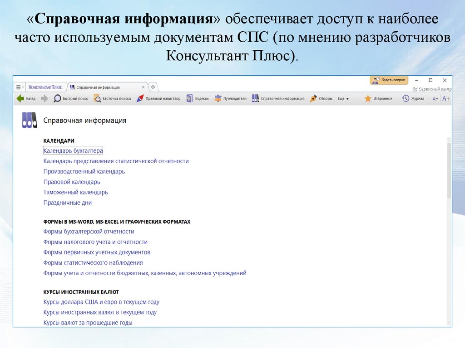The height and width of the screenshot is (348, 465).
Task: Click the vertical scrollbar thumb
Action: tap(449, 171)
